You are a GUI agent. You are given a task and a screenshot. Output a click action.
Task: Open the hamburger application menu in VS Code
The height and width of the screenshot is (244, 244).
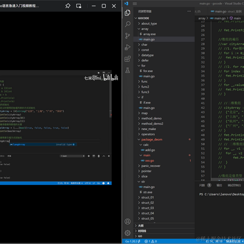[x=135, y=4]
